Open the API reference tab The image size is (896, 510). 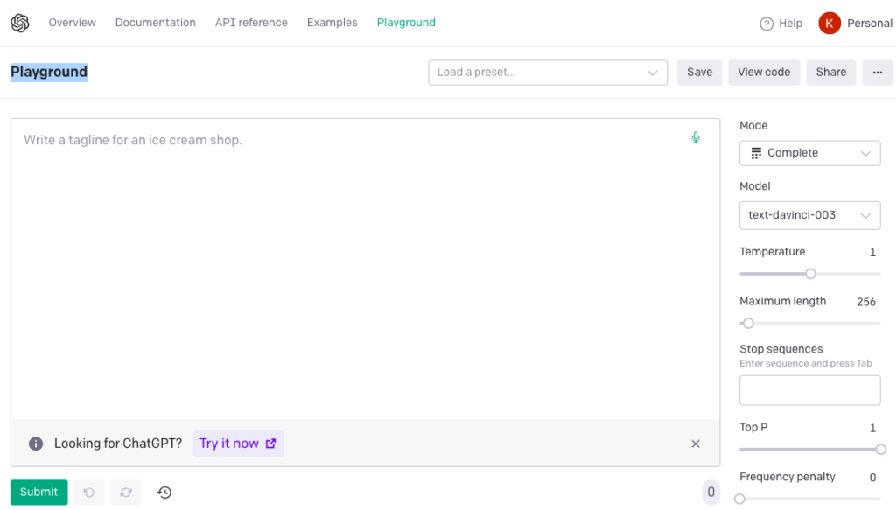(x=251, y=23)
